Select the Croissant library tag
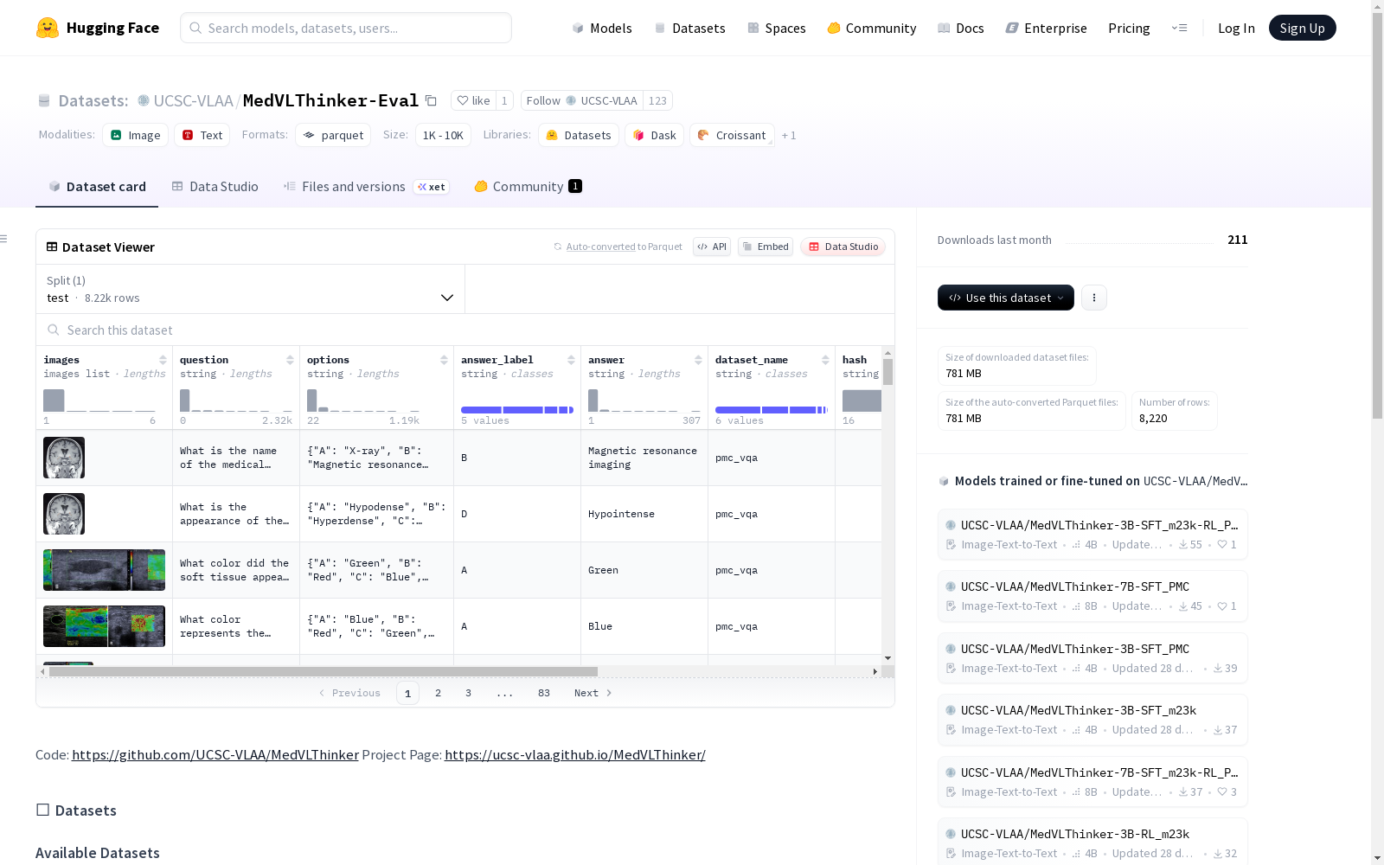This screenshot has height=865, width=1384. [x=732, y=135]
